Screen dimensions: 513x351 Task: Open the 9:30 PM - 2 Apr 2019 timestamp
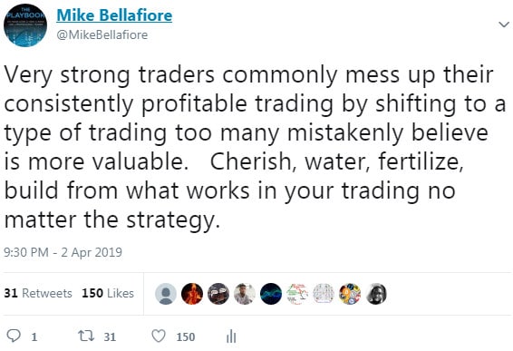pyautogui.click(x=63, y=252)
